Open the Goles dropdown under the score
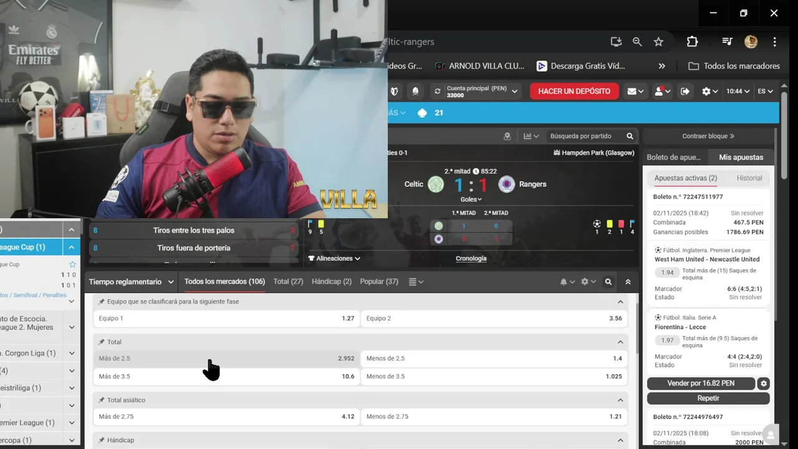Viewport: 798px width, 449px height. point(471,200)
